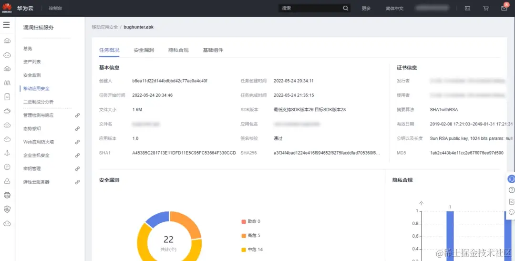Open the messages envelope icon
Viewport: 515px width, 261px height.
coord(504,8)
